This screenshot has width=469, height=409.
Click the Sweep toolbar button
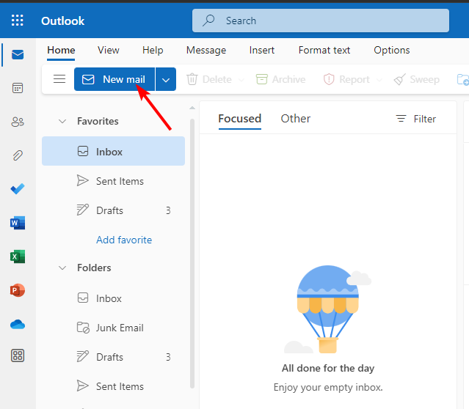pos(417,79)
